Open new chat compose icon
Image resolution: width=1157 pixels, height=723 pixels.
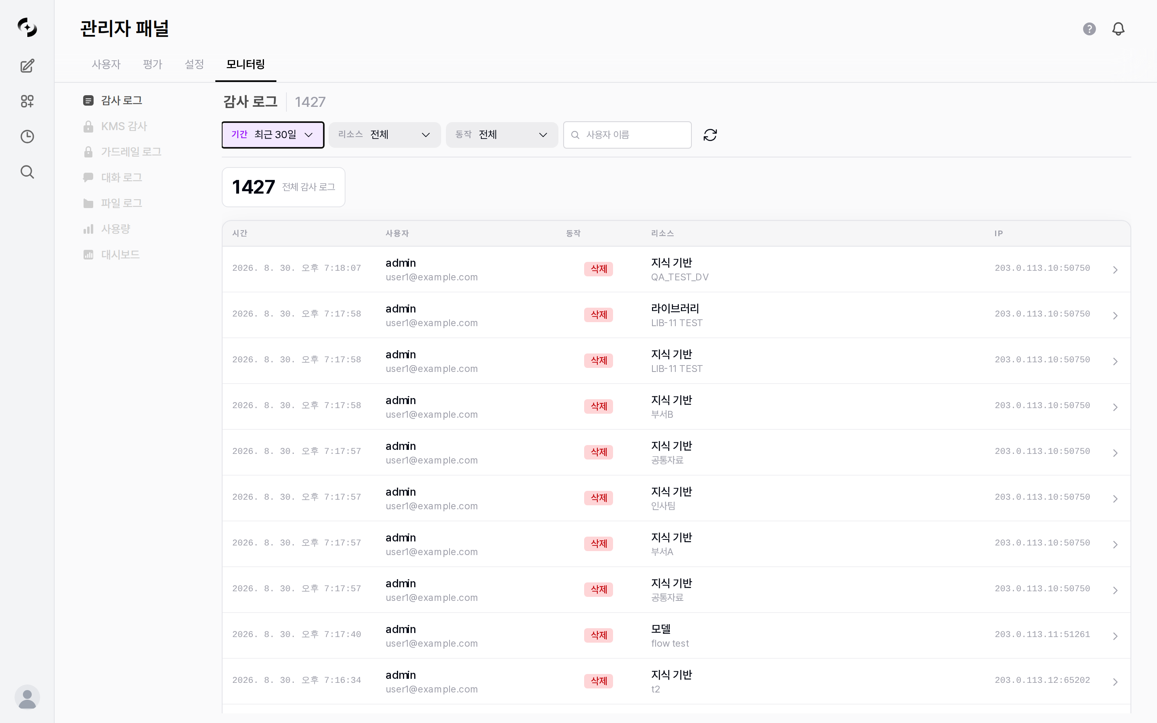27,65
